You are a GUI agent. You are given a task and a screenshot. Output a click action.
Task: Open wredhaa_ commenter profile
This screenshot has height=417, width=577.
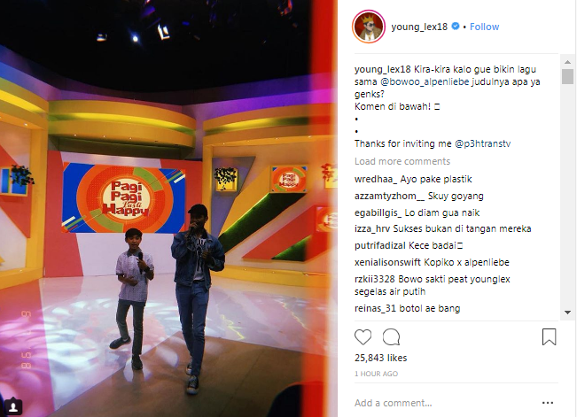click(x=376, y=180)
